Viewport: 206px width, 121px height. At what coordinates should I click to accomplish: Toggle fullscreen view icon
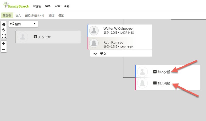4,36
